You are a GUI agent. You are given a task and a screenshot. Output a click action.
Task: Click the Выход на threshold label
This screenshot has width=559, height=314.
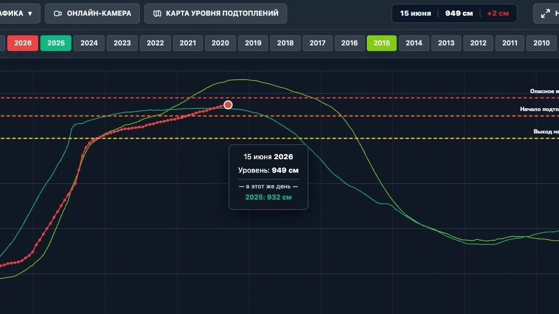point(546,131)
